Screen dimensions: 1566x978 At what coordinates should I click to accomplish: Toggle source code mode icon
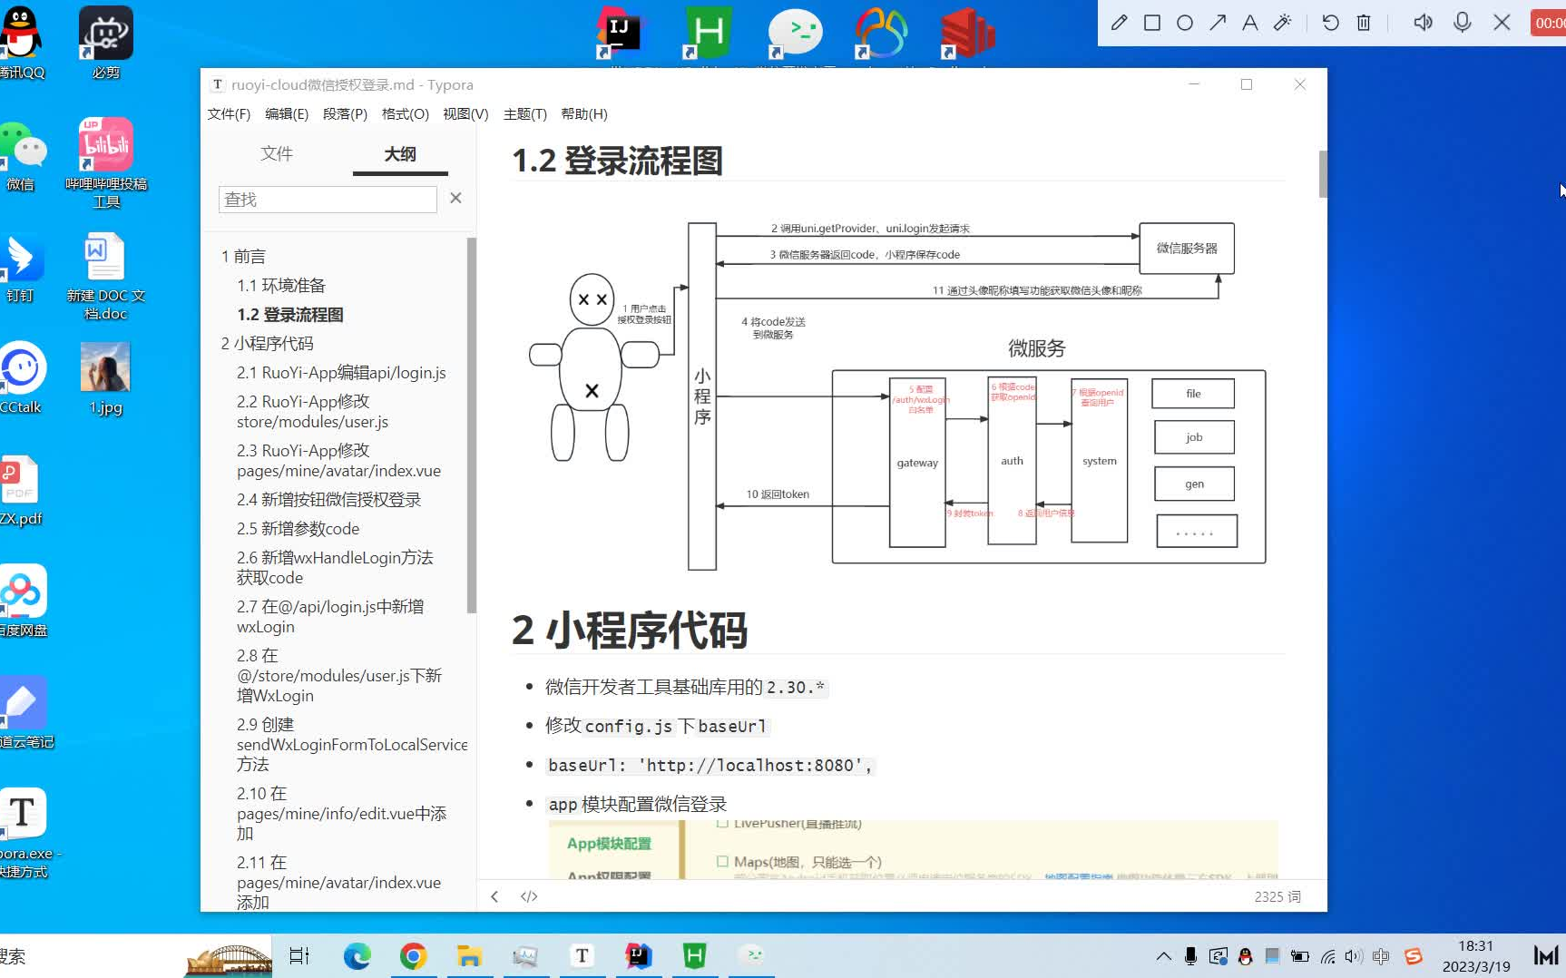coord(529,896)
